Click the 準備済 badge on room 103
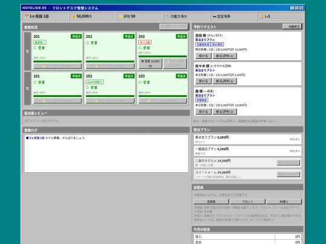Viewport: 326px width, 244px height. [x=181, y=76]
